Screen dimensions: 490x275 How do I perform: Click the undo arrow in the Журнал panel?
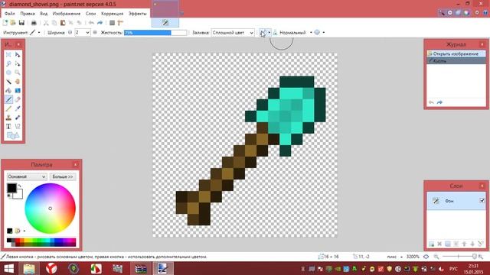click(x=431, y=102)
